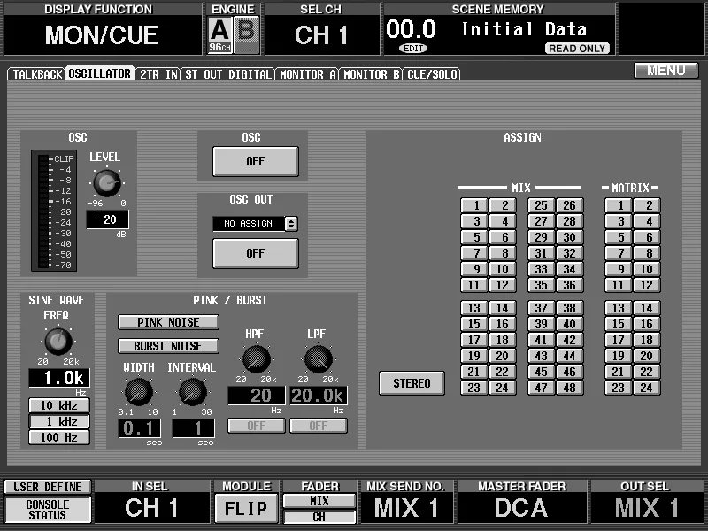Image resolution: width=708 pixels, height=531 pixels.
Task: Open the OSC OUT NO ASSIGN dropdown
Action: pos(255,224)
